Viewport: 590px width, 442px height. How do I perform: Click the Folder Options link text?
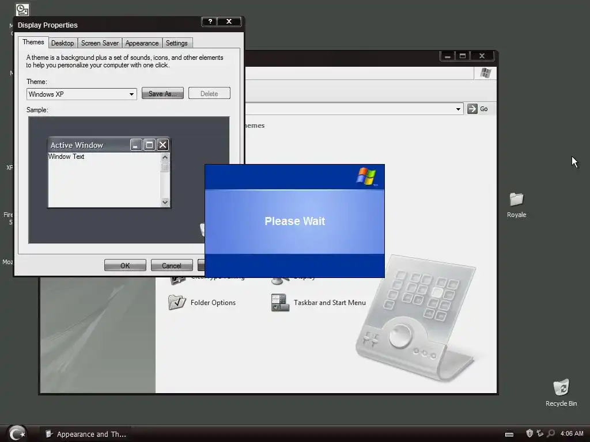213,303
